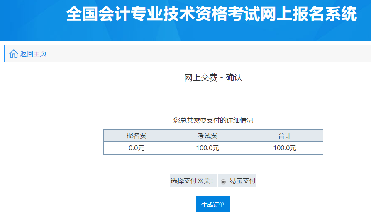The height and width of the screenshot is (217, 371).
Task: Click the blue vertical accent bar left of home icon
Action: [x=5, y=53]
